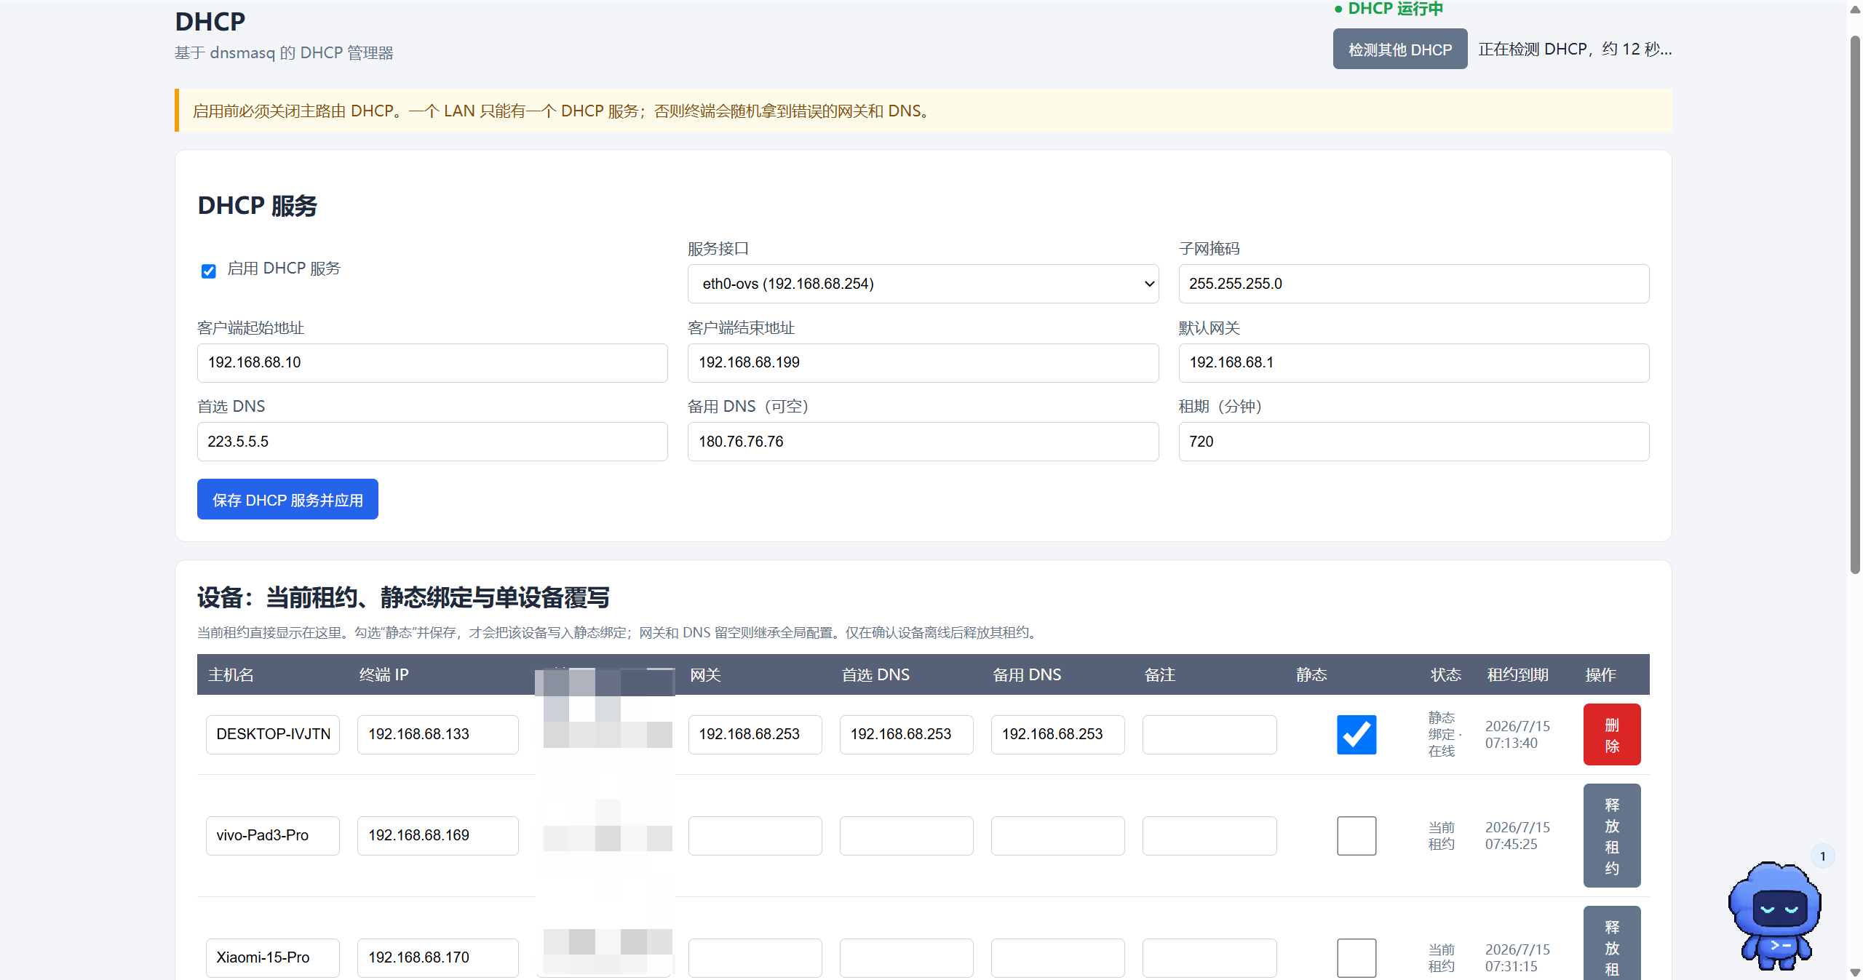Uncheck the 静态 checkbox for DESKTOP-IVJTN
The image size is (1863, 980).
[1356, 734]
